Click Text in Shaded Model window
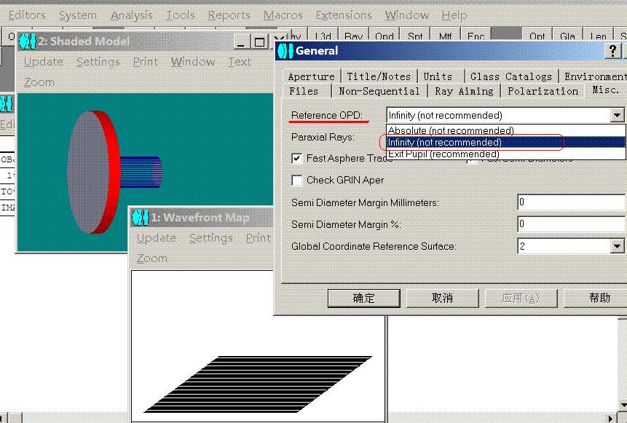Viewport: 627px width, 423px height. pos(240,62)
